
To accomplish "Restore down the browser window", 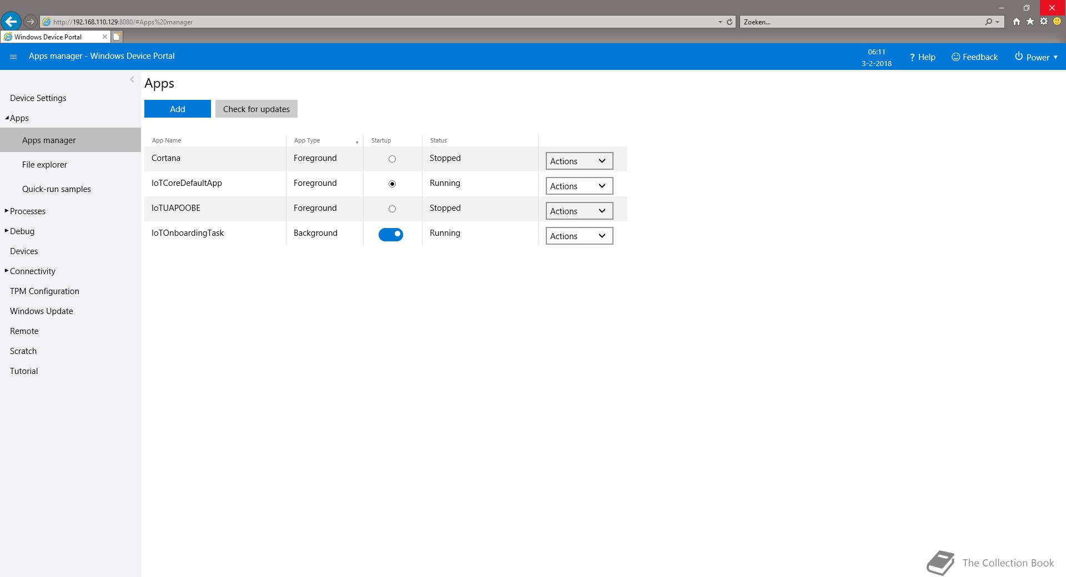I will pos(1027,8).
